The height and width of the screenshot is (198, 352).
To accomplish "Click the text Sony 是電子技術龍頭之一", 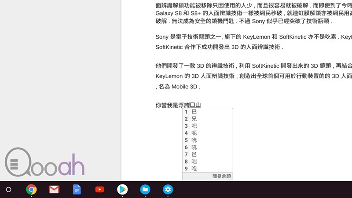I will click(x=189, y=37).
